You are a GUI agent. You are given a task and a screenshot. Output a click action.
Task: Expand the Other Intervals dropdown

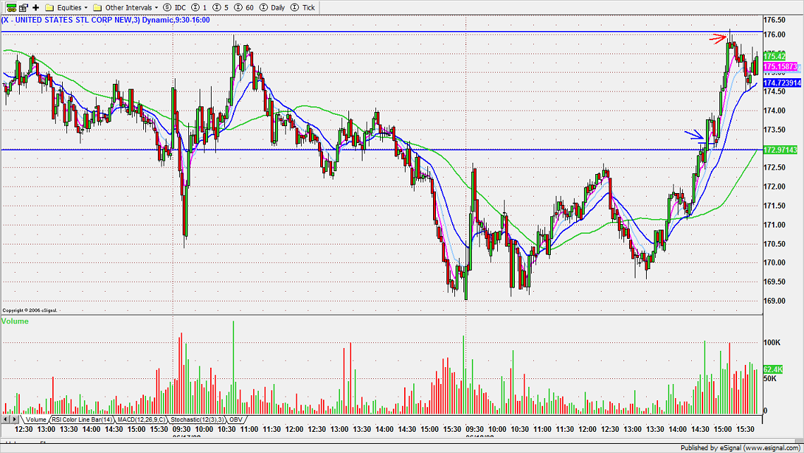[x=125, y=8]
